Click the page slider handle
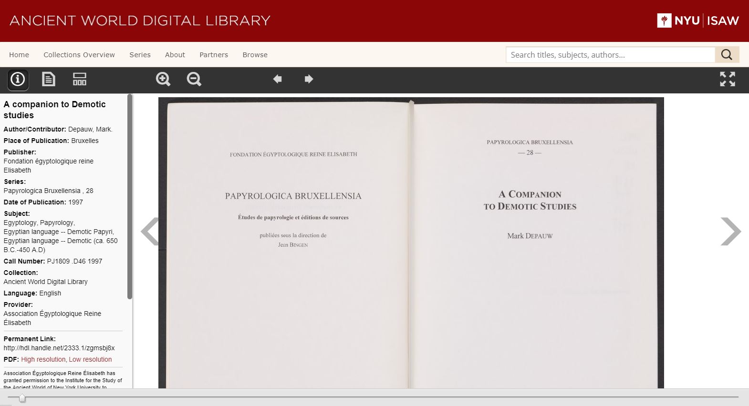 [22, 398]
